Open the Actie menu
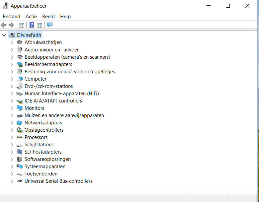The height and width of the screenshot is (202, 259). [31, 17]
